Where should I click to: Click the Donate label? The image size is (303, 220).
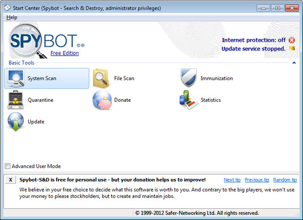coord(123,100)
